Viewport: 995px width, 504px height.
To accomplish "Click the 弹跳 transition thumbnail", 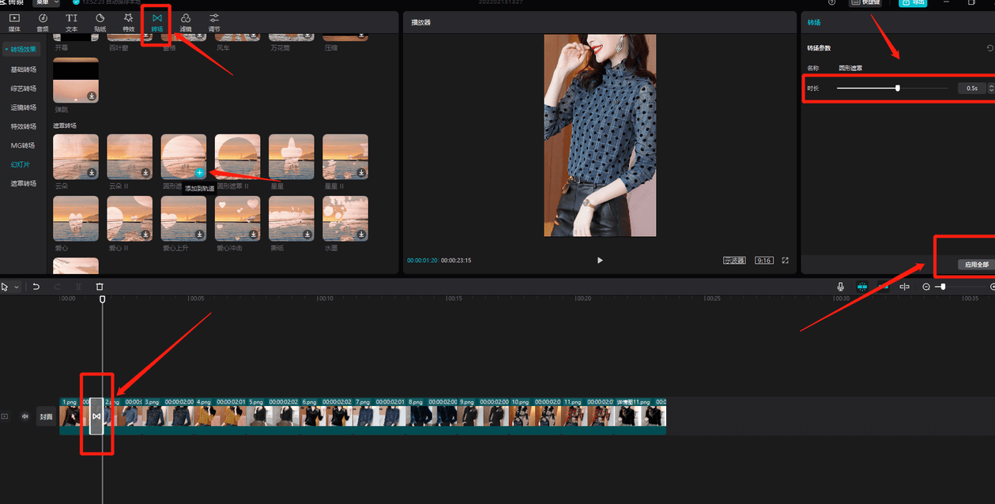I will point(76,80).
